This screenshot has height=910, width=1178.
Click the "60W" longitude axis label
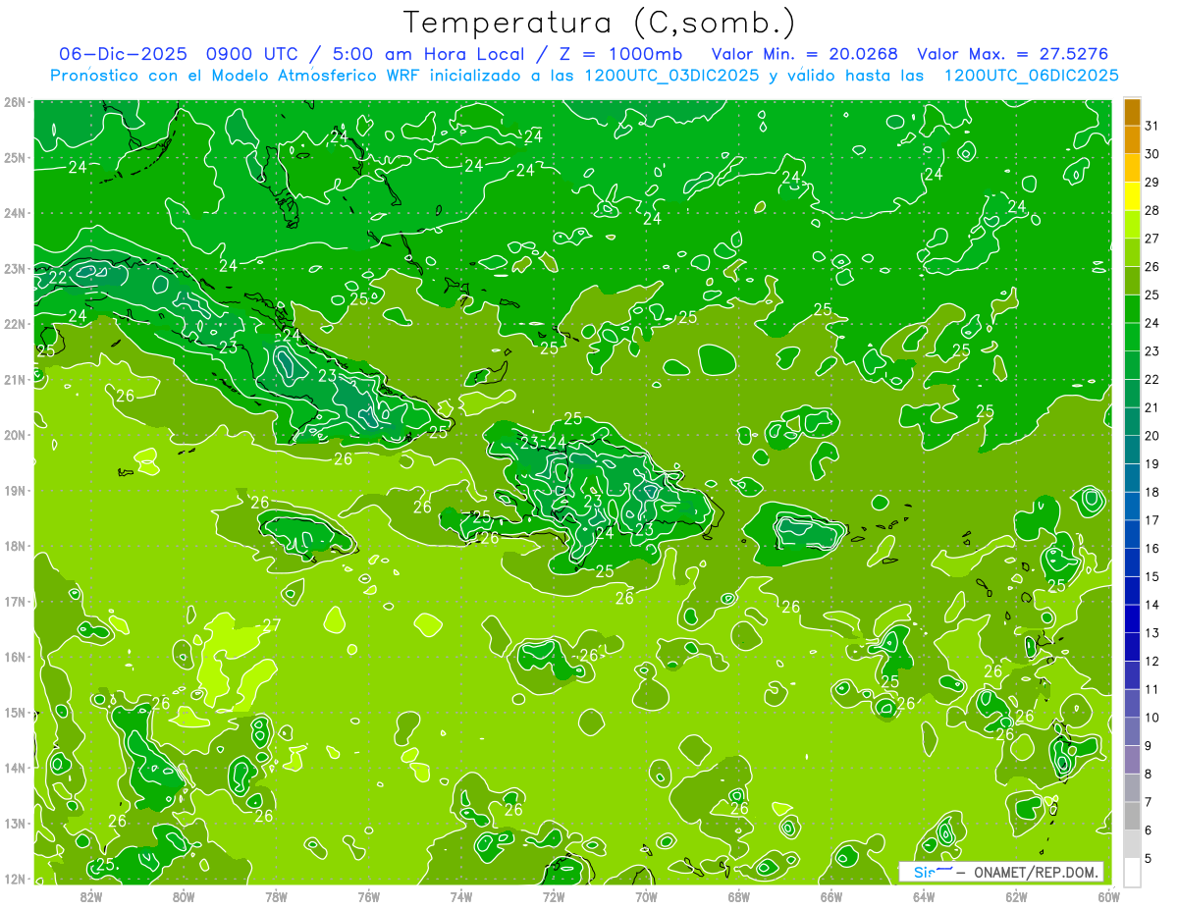point(1108,896)
